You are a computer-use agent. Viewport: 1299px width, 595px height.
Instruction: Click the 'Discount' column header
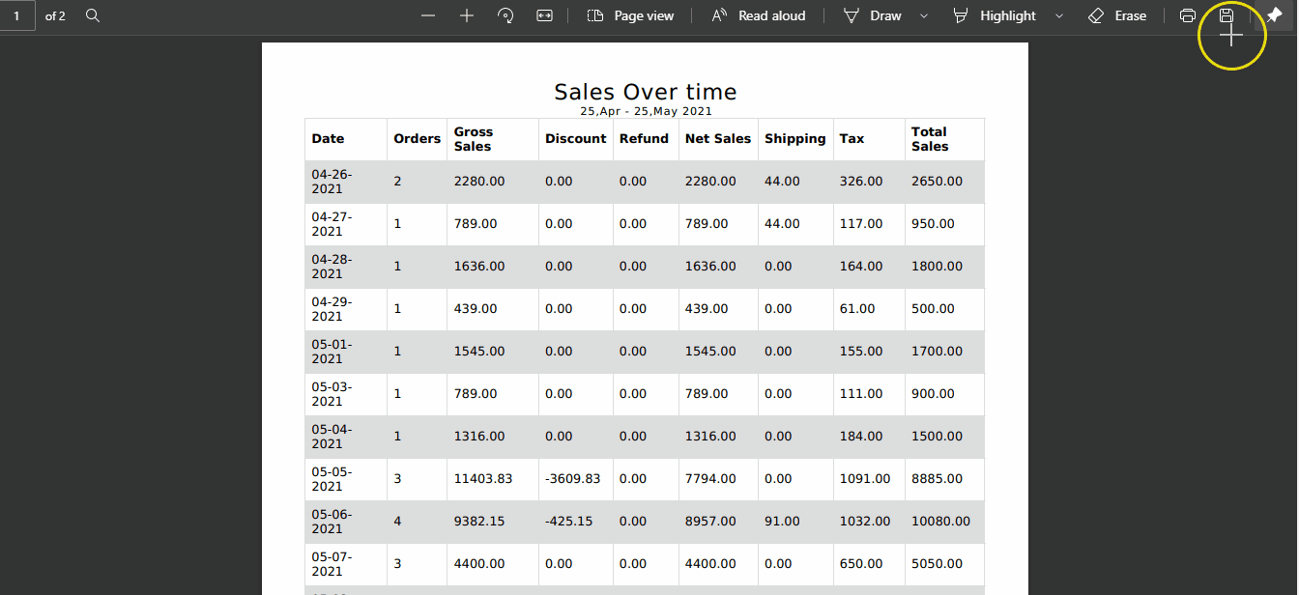[576, 139]
